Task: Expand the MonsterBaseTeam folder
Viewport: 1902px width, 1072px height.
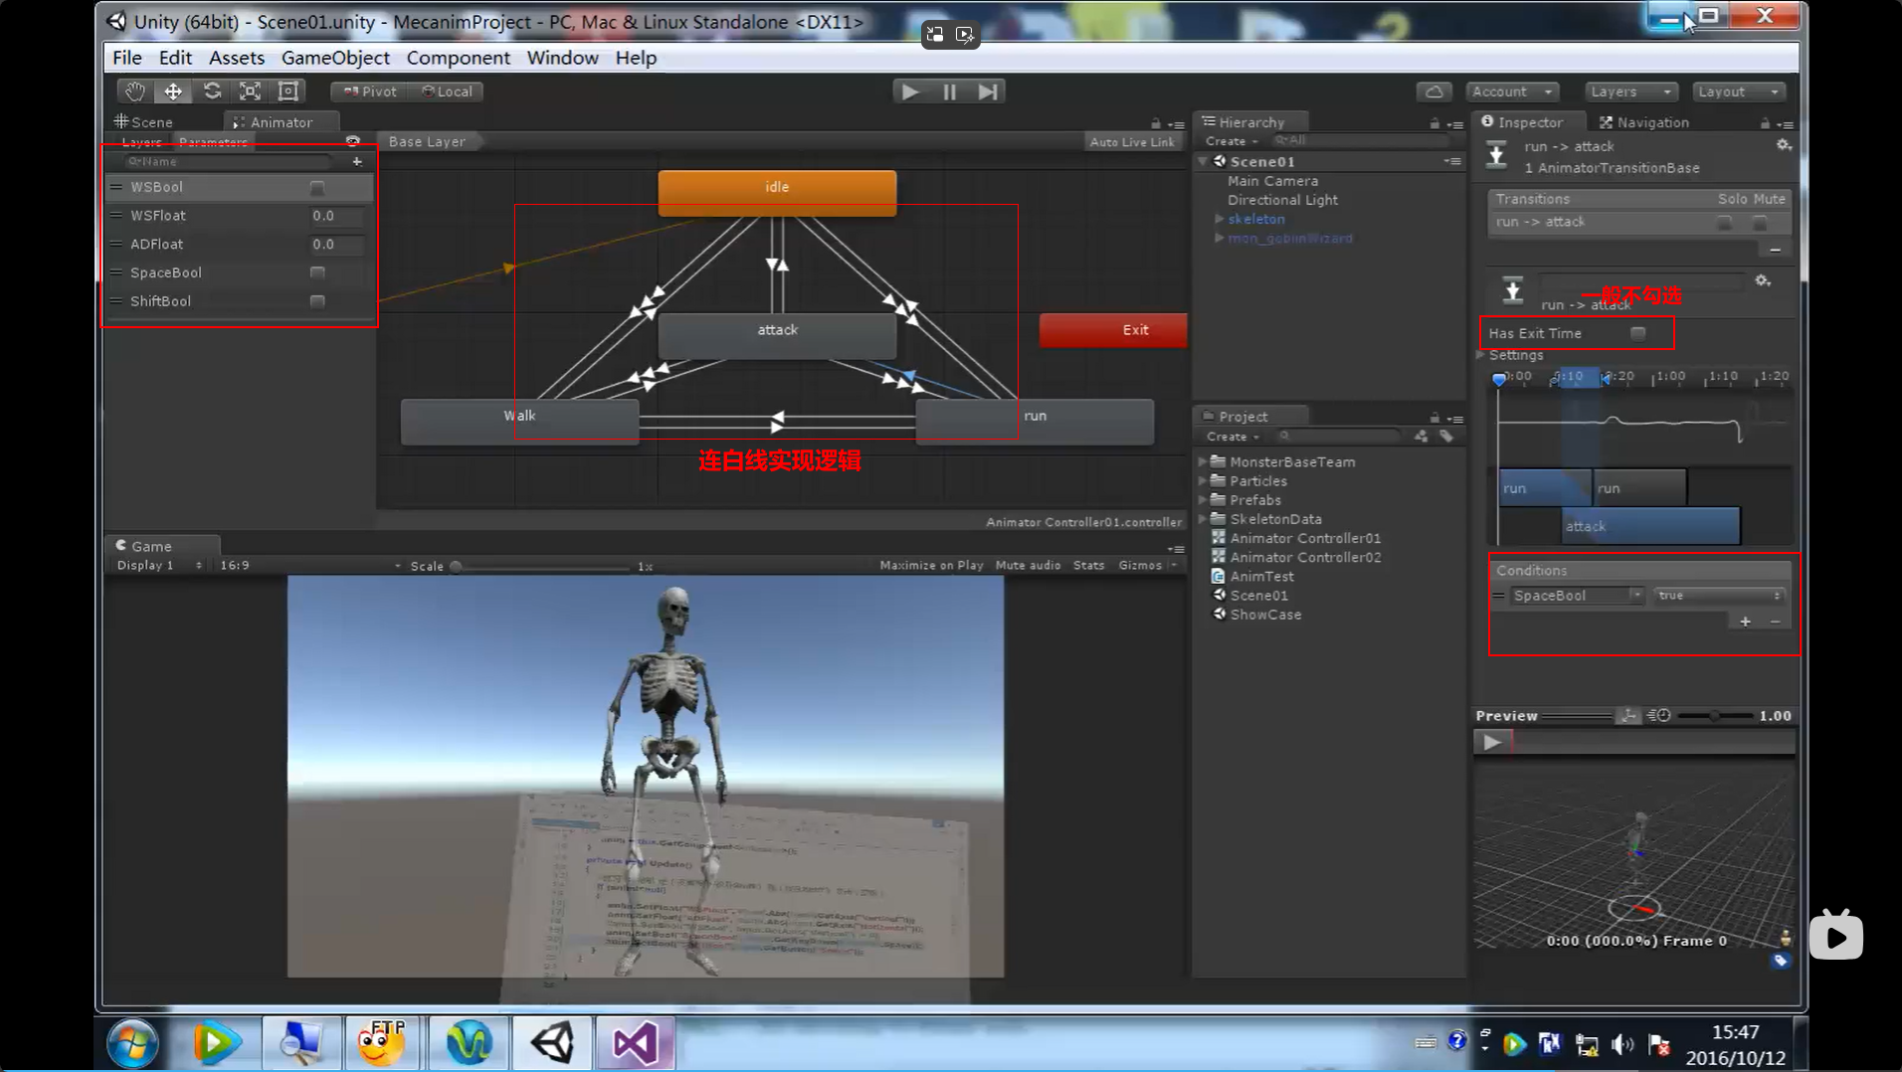Action: point(1203,461)
